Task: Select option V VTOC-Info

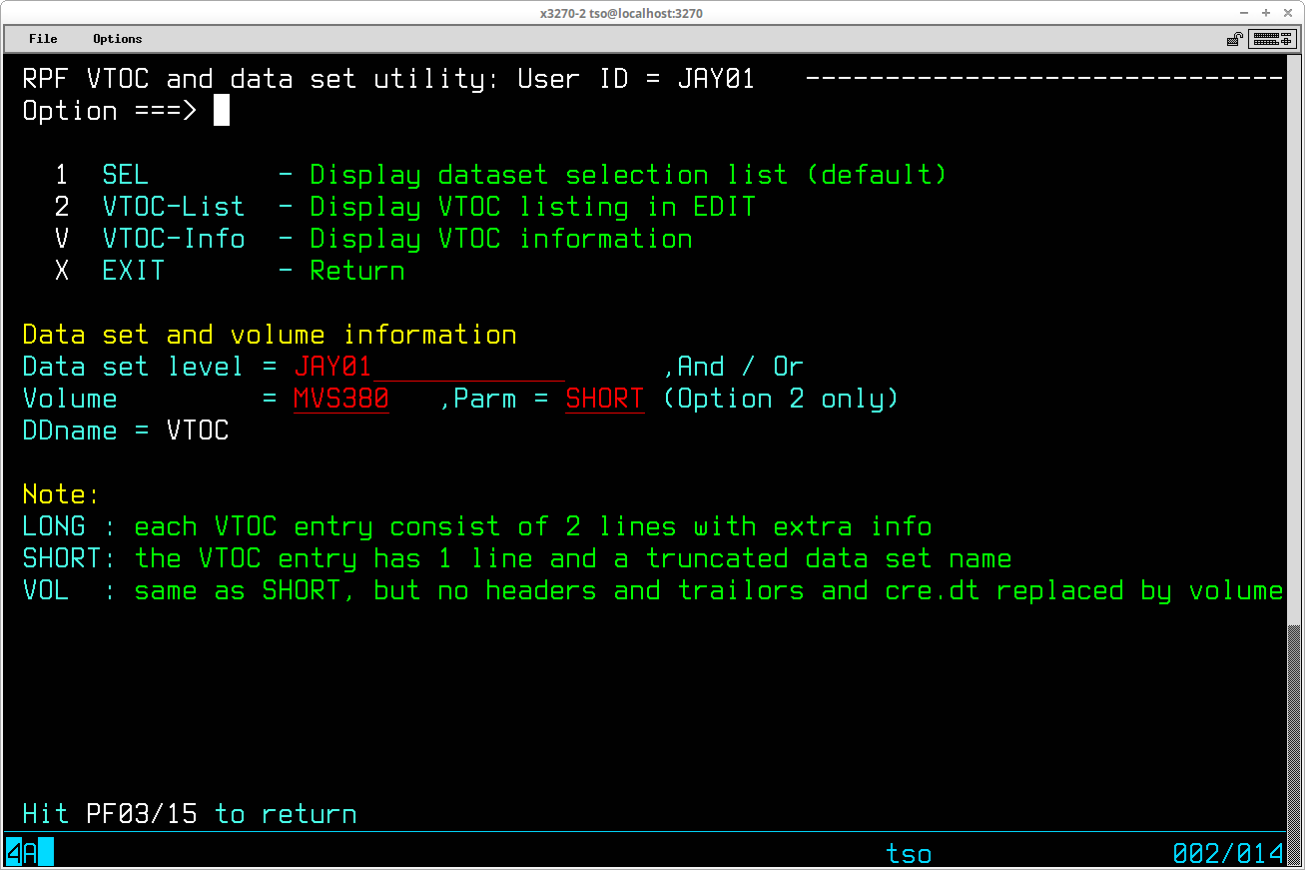Action: (x=150, y=239)
